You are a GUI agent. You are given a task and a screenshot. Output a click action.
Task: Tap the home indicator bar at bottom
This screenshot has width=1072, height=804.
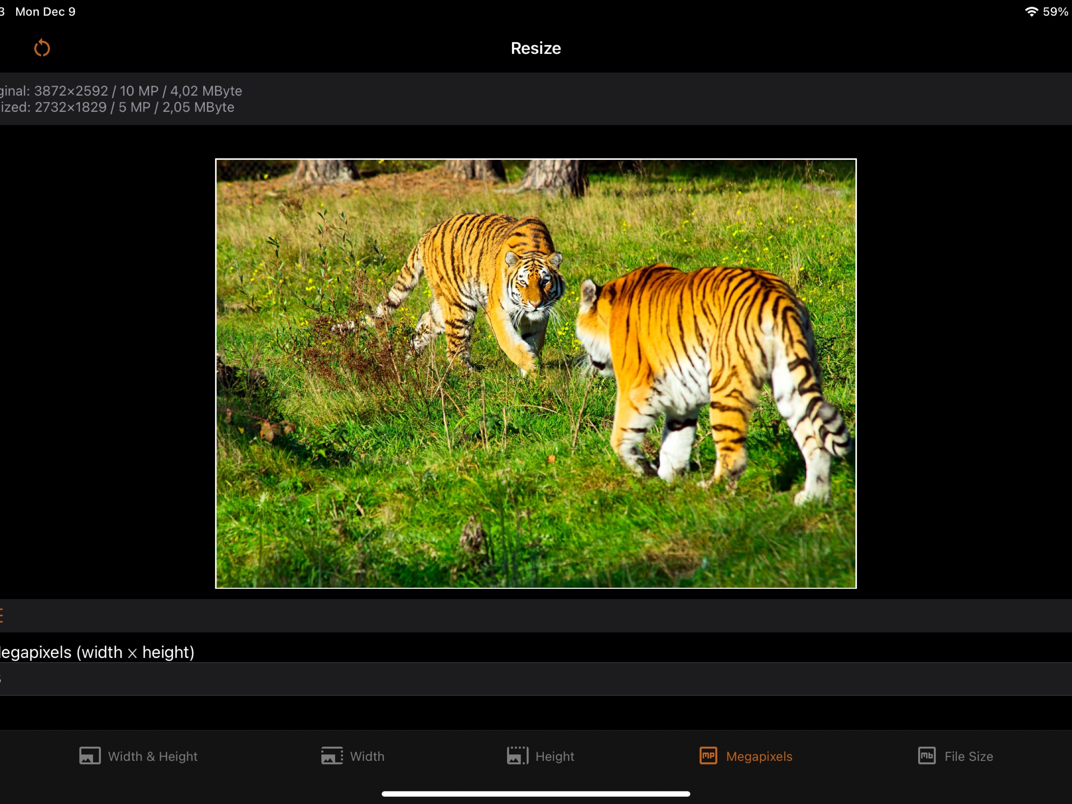[536, 794]
